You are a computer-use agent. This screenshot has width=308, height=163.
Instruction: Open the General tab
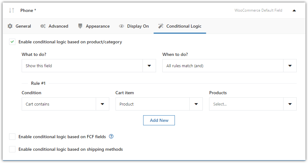[19, 26]
